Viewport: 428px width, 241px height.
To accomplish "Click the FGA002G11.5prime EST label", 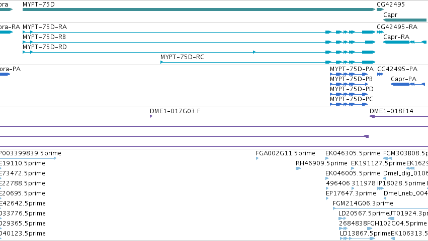I will coord(286,153).
